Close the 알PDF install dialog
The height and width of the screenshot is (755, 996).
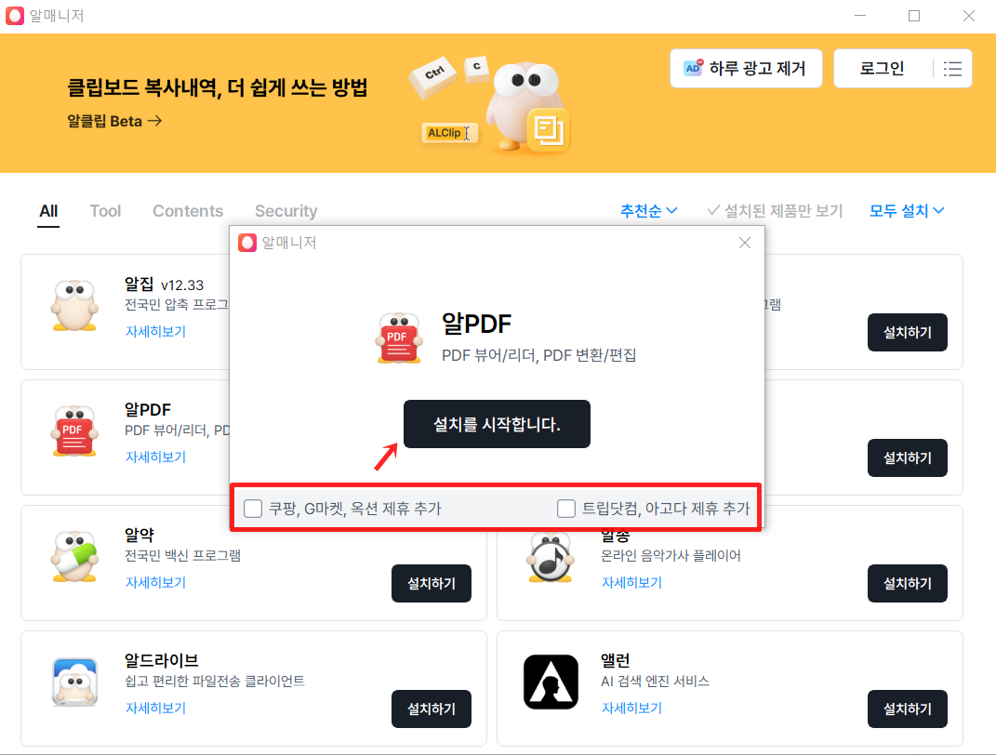pyautogui.click(x=745, y=243)
